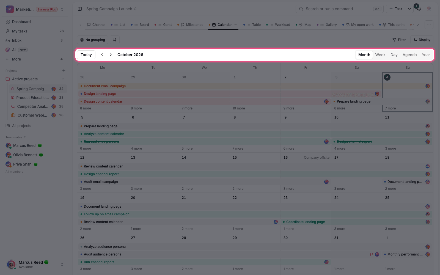Open All projects in sidebar
Screen dimensions: 440x275
(35, 126)
